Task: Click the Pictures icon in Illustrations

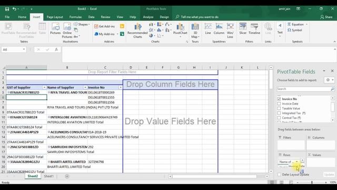Action: pyautogui.click(x=55, y=29)
